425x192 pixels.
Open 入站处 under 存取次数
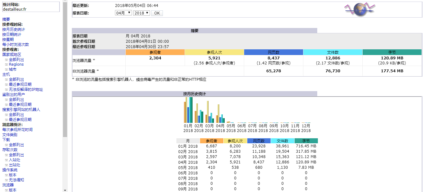click(x=14, y=160)
